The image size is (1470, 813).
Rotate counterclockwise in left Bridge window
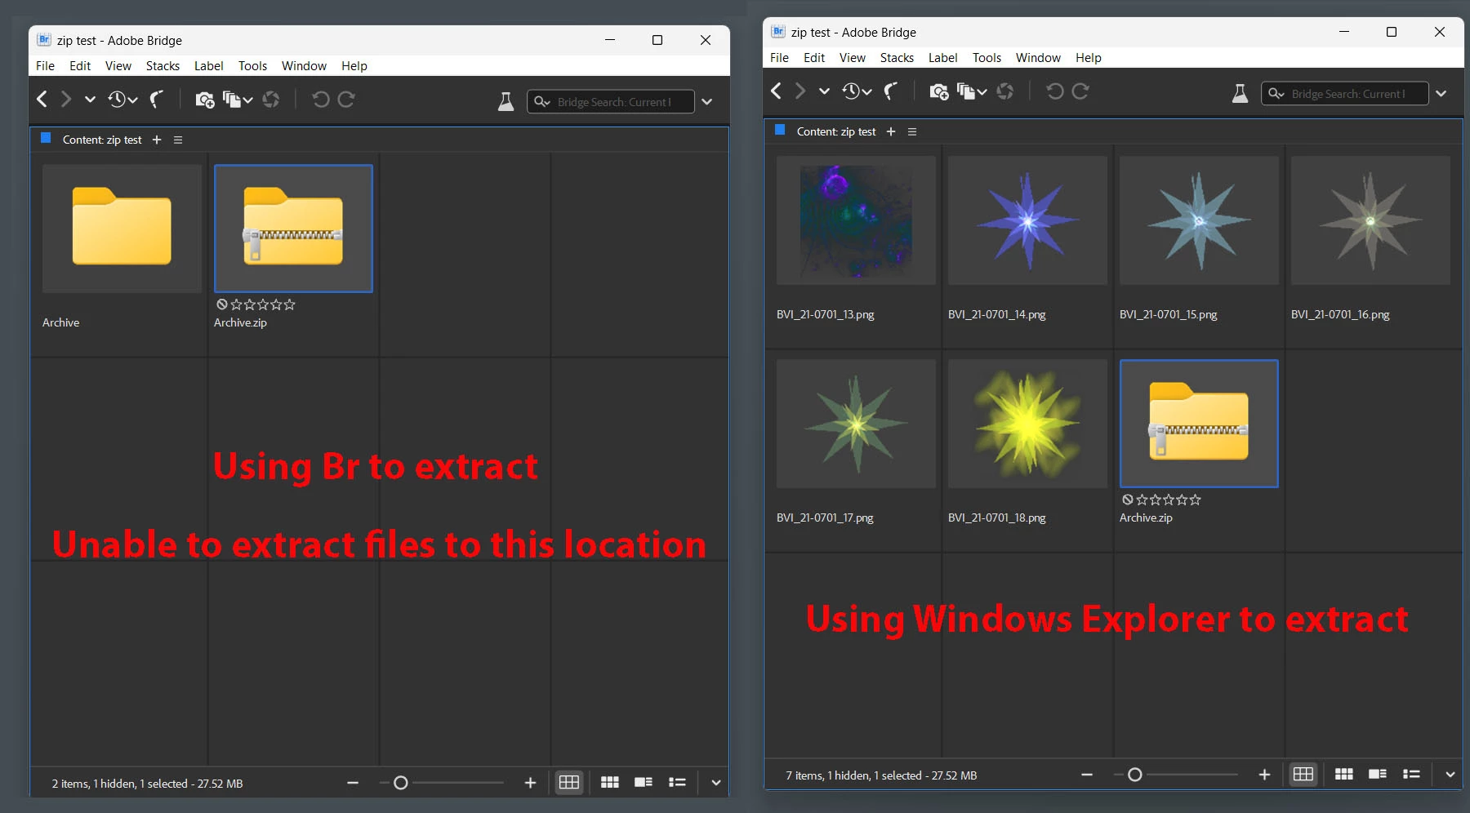click(321, 100)
